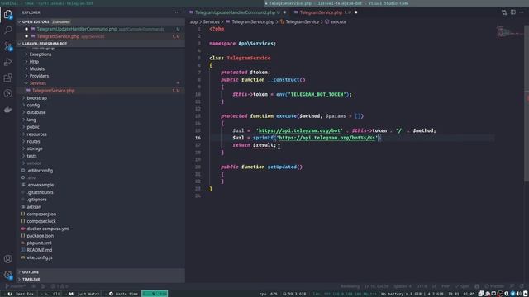Open Explorer panel more actions menu
This screenshot has height=297, width=529.
[x=177, y=12]
